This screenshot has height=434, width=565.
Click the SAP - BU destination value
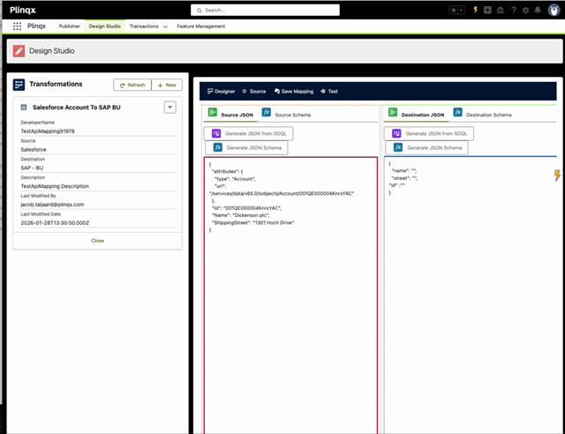click(32, 168)
